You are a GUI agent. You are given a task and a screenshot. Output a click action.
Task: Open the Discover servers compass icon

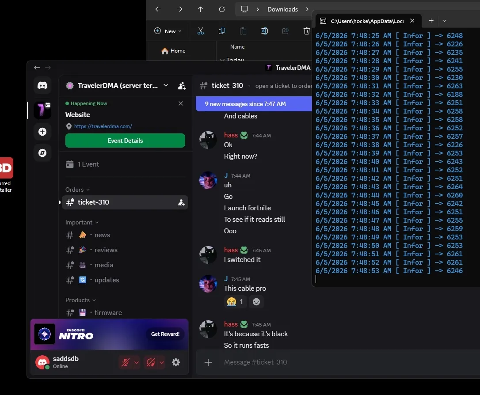tap(42, 153)
